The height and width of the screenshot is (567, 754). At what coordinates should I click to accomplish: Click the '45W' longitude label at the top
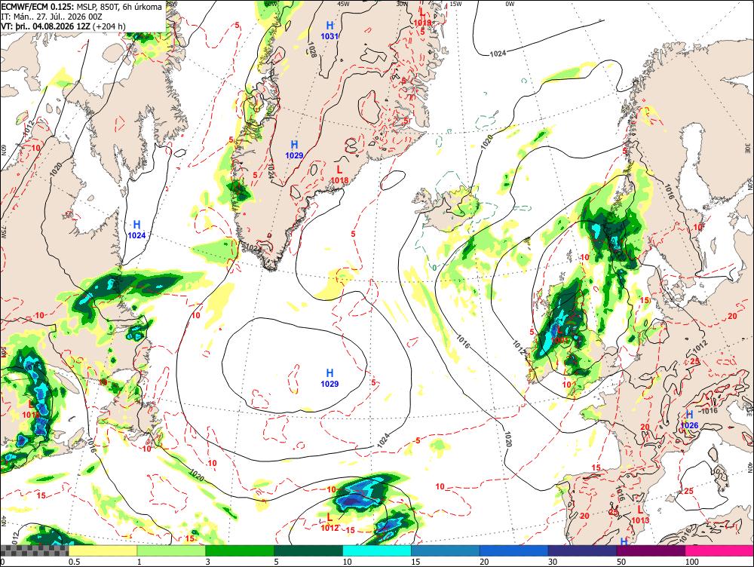click(x=343, y=3)
